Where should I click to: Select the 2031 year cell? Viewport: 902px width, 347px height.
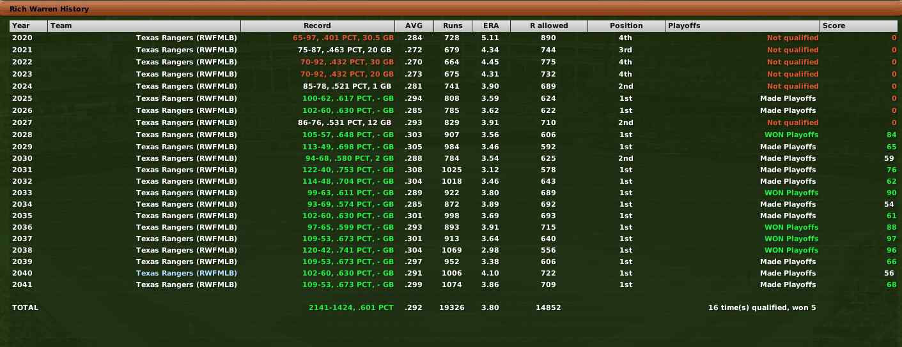pyautogui.click(x=21, y=170)
